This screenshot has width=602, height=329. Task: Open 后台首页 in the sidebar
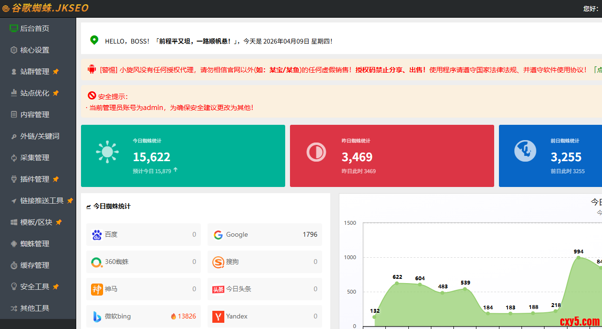pos(35,29)
